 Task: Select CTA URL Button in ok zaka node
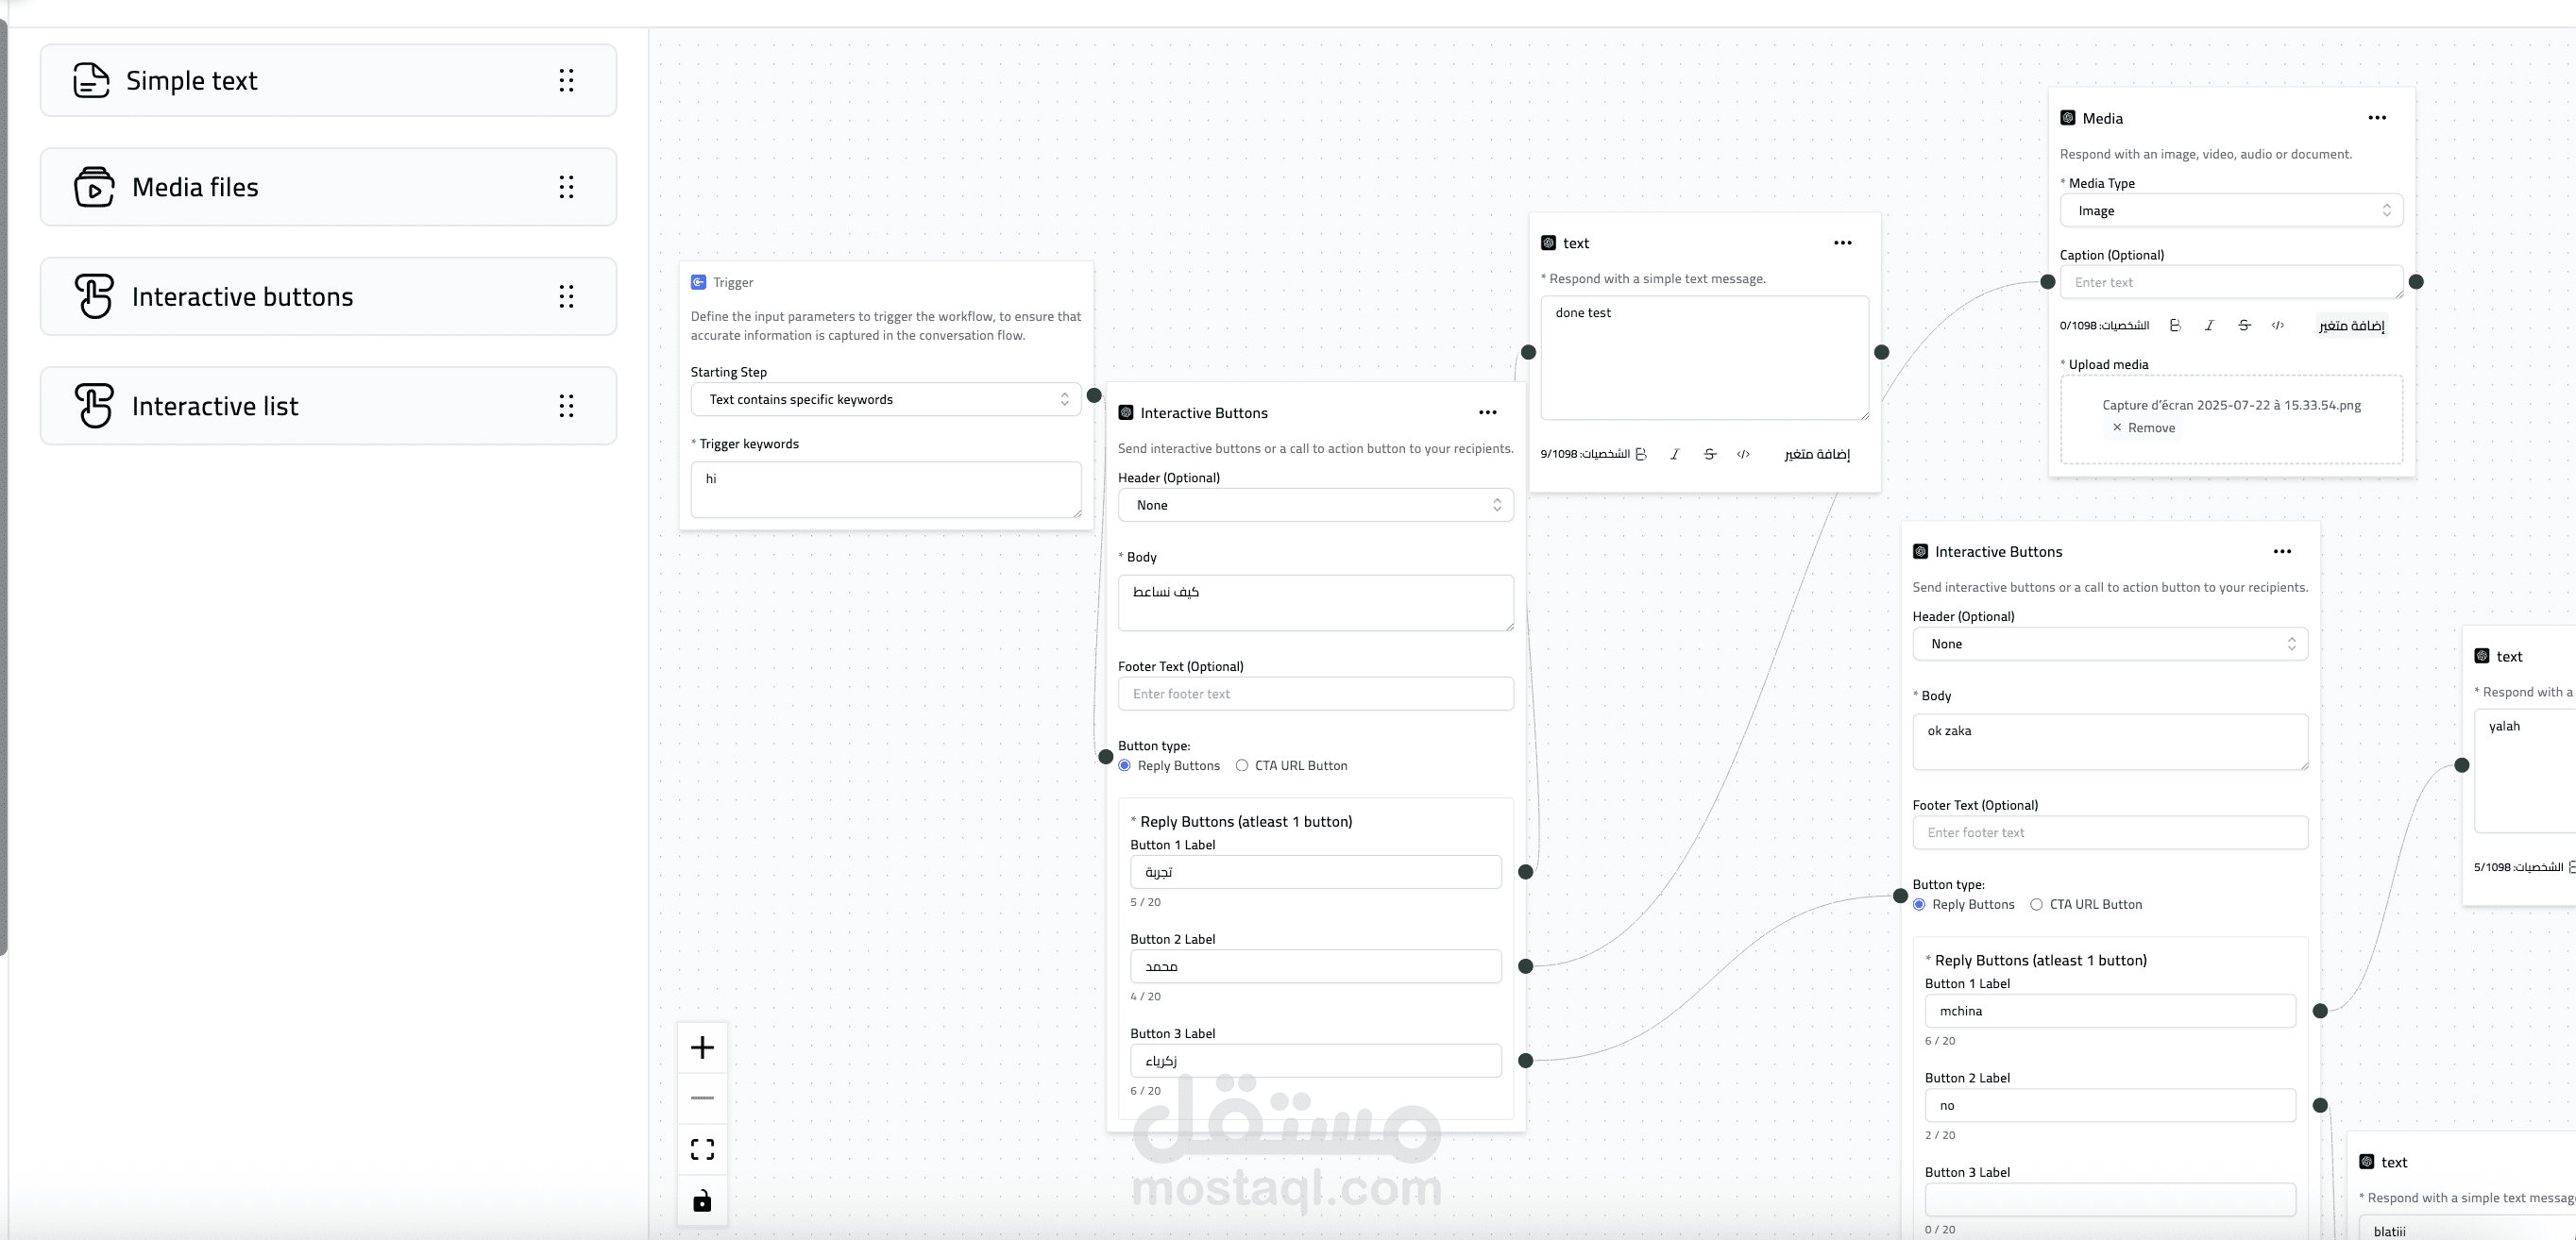click(x=2036, y=904)
